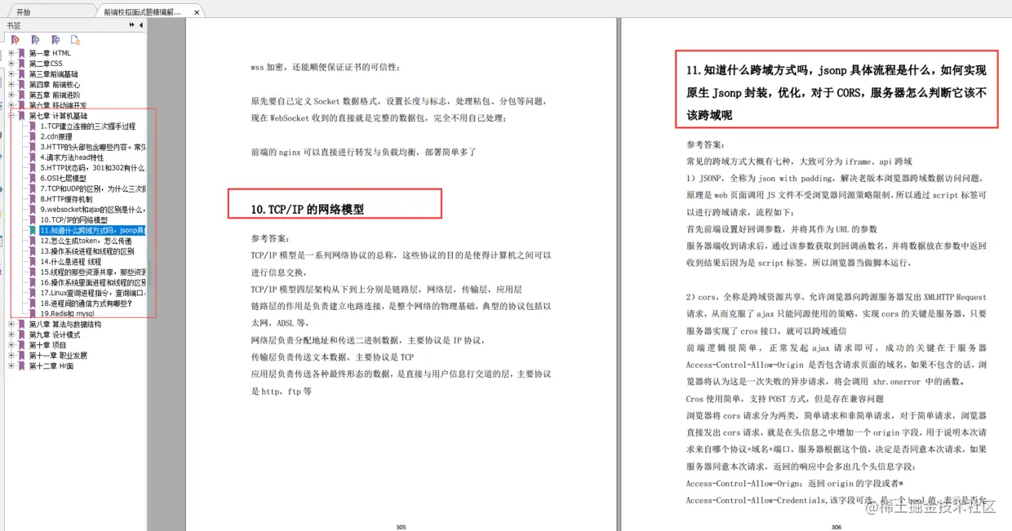Click the delete bookmark icon
Viewport: 1012px width, 531px height.
(15, 39)
